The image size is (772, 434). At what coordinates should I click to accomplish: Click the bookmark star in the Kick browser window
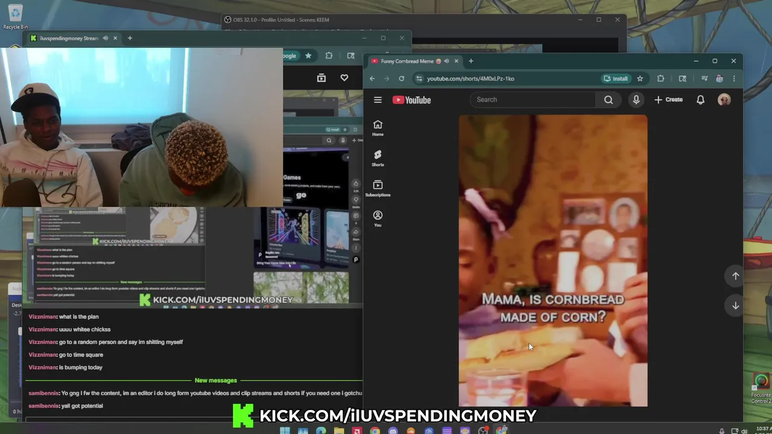click(308, 55)
